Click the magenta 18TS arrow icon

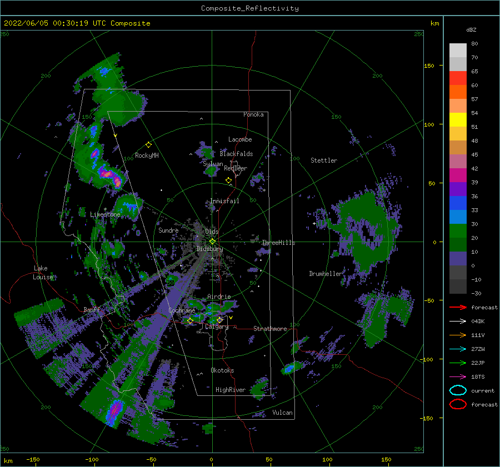(x=458, y=377)
